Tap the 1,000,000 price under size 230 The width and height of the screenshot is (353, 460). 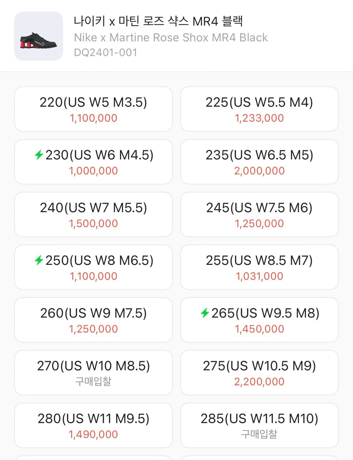(94, 171)
